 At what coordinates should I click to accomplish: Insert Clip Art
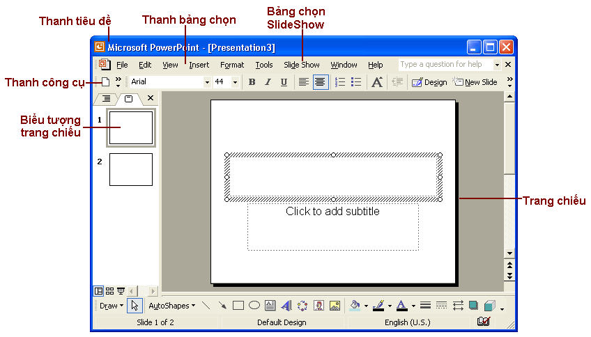pos(319,306)
